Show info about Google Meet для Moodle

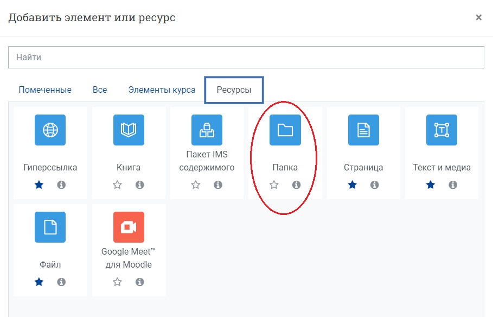click(139, 282)
